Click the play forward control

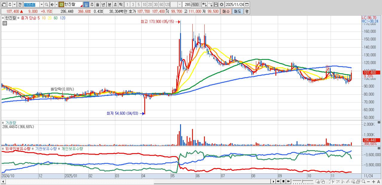click(x=274, y=181)
